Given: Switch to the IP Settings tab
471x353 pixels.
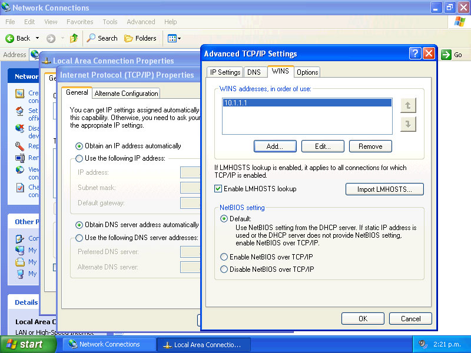Looking at the screenshot, I should point(225,72).
